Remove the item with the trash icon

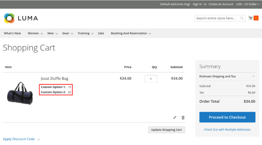(183, 118)
